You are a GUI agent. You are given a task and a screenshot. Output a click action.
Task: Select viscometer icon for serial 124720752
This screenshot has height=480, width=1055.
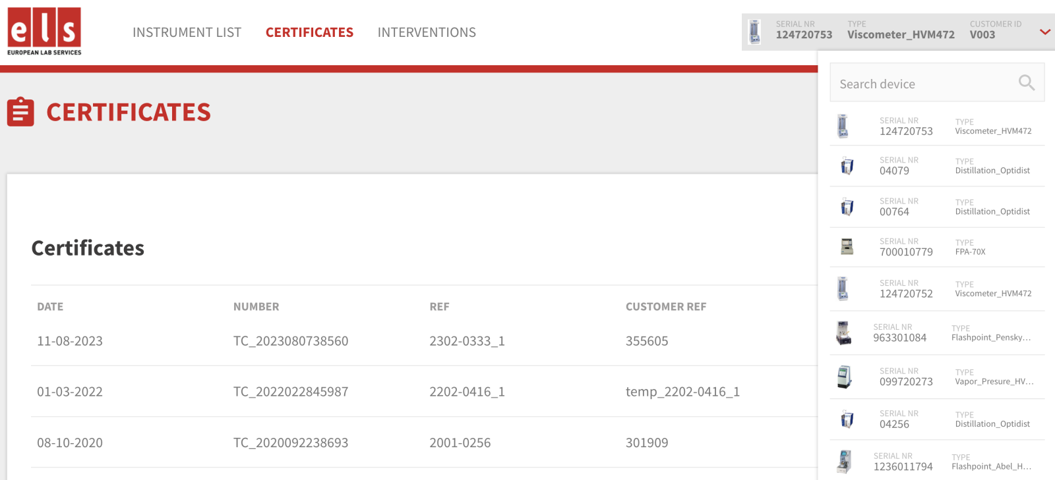tap(843, 288)
